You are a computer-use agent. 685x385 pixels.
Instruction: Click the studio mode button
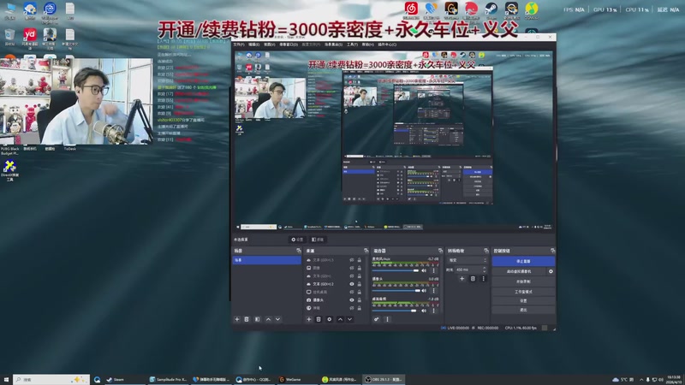[523, 292]
